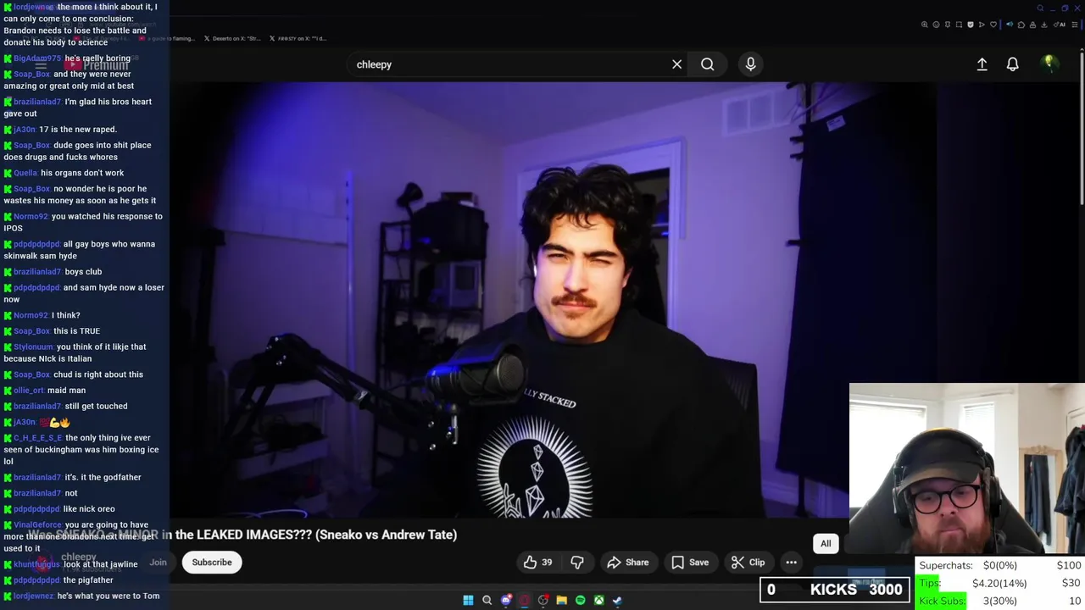Open File Explorer from the taskbar
1085x610 pixels.
click(x=561, y=600)
